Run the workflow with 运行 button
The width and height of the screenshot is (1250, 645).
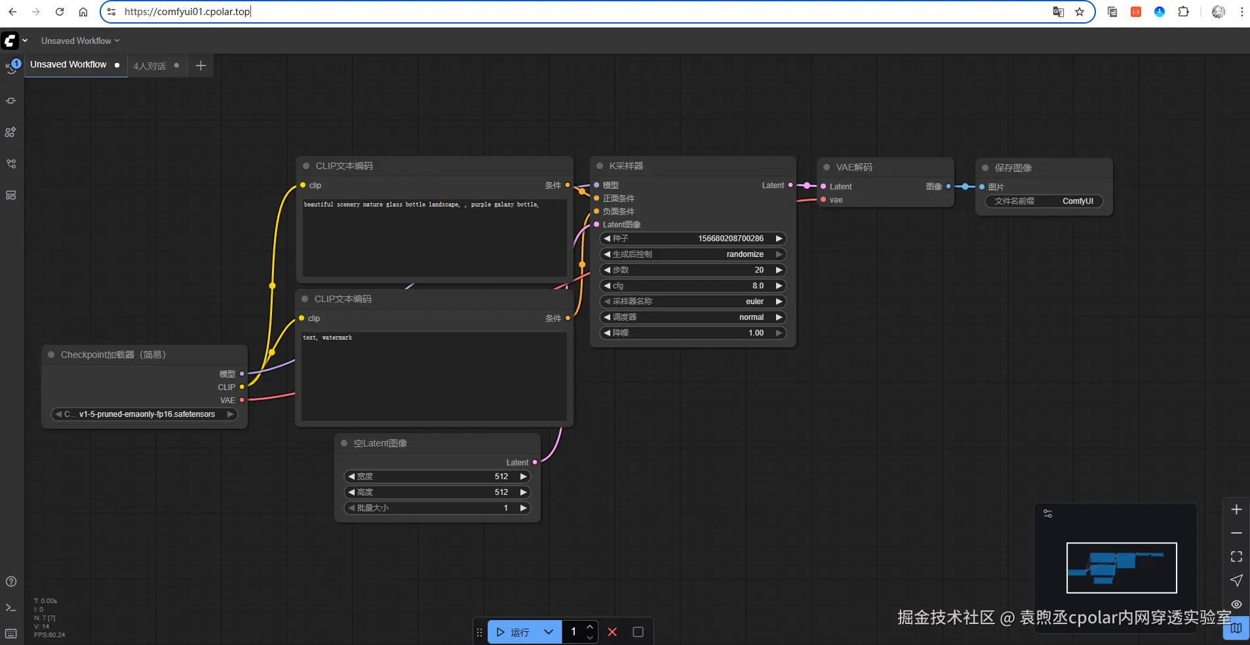[x=513, y=632]
